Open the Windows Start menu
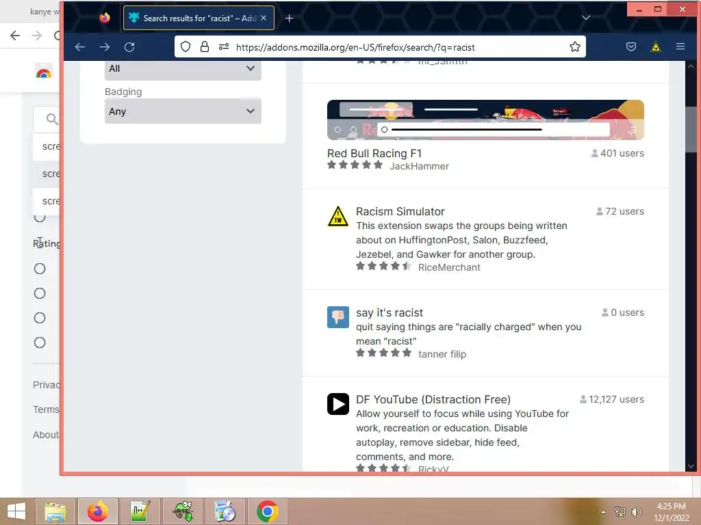This screenshot has width=701, height=525. 16,511
